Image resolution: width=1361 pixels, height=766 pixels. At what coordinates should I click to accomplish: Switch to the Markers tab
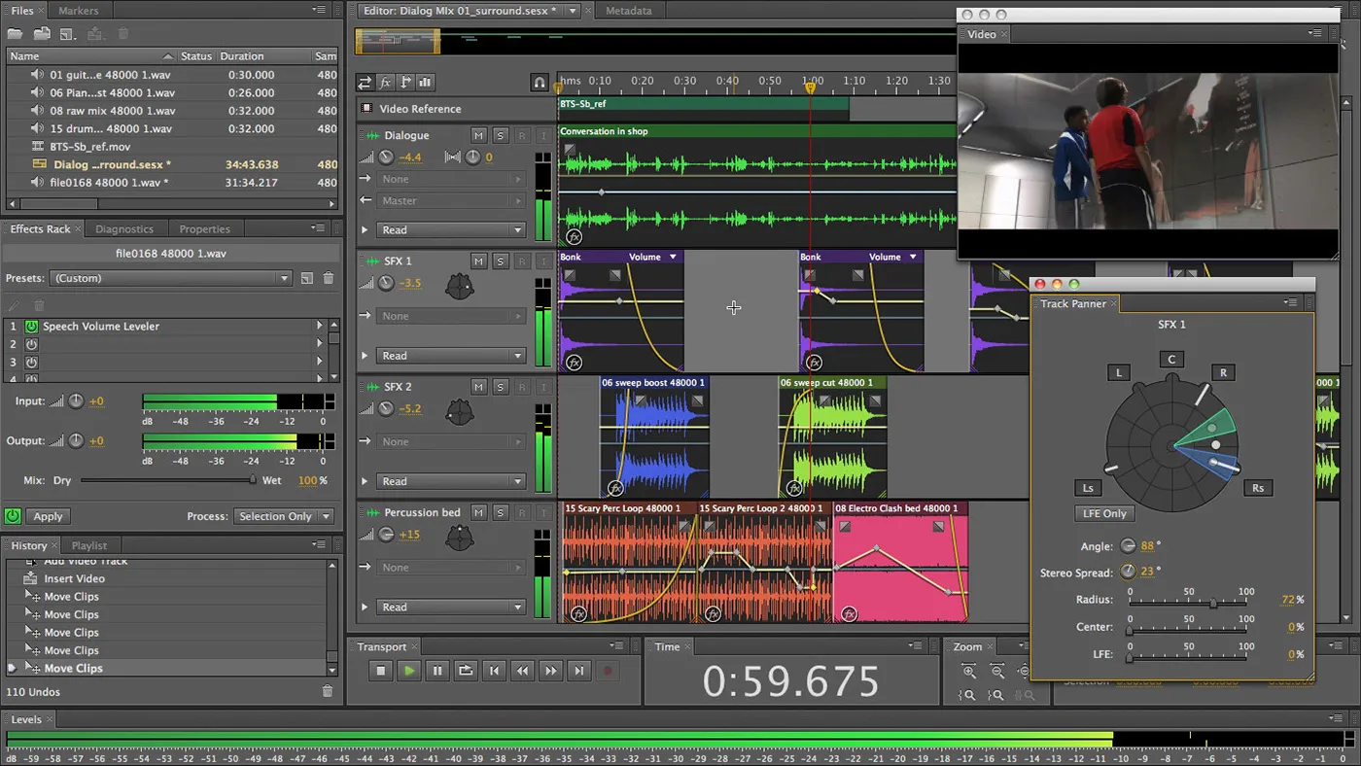79,11
